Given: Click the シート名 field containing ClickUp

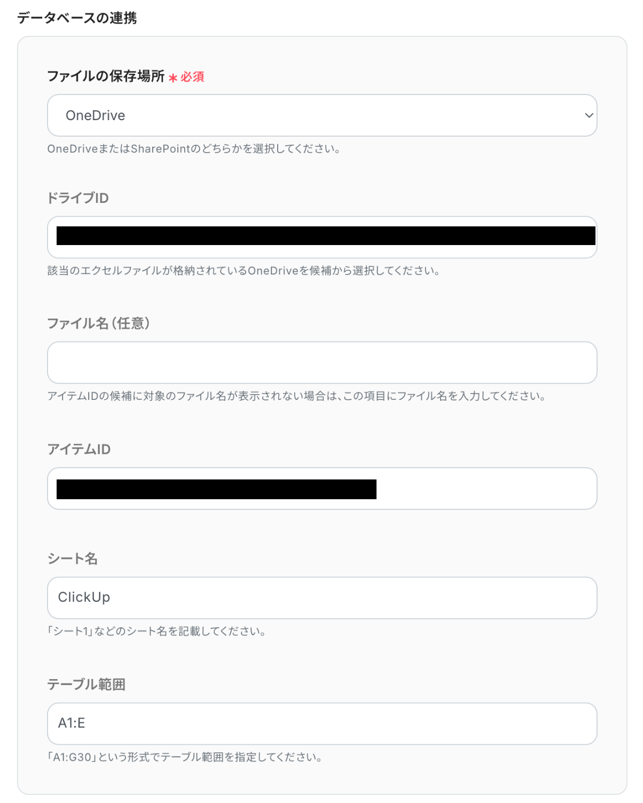Looking at the screenshot, I should coord(321,597).
